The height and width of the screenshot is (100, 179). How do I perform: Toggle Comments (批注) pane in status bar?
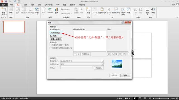[128, 98]
